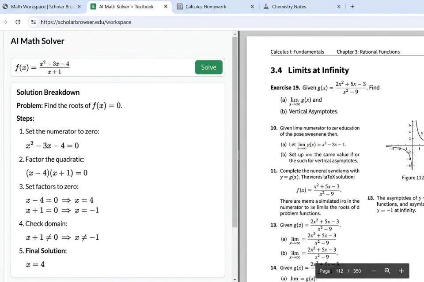
Task: Open the PDF magnifier zoom tool
Action: [x=388, y=271]
